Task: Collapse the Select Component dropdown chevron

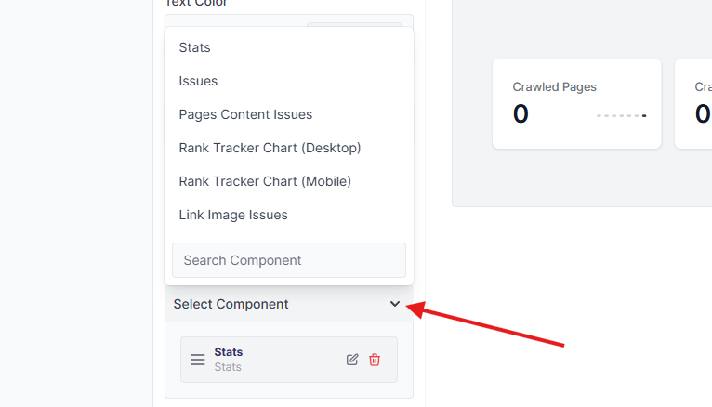Action: click(395, 304)
